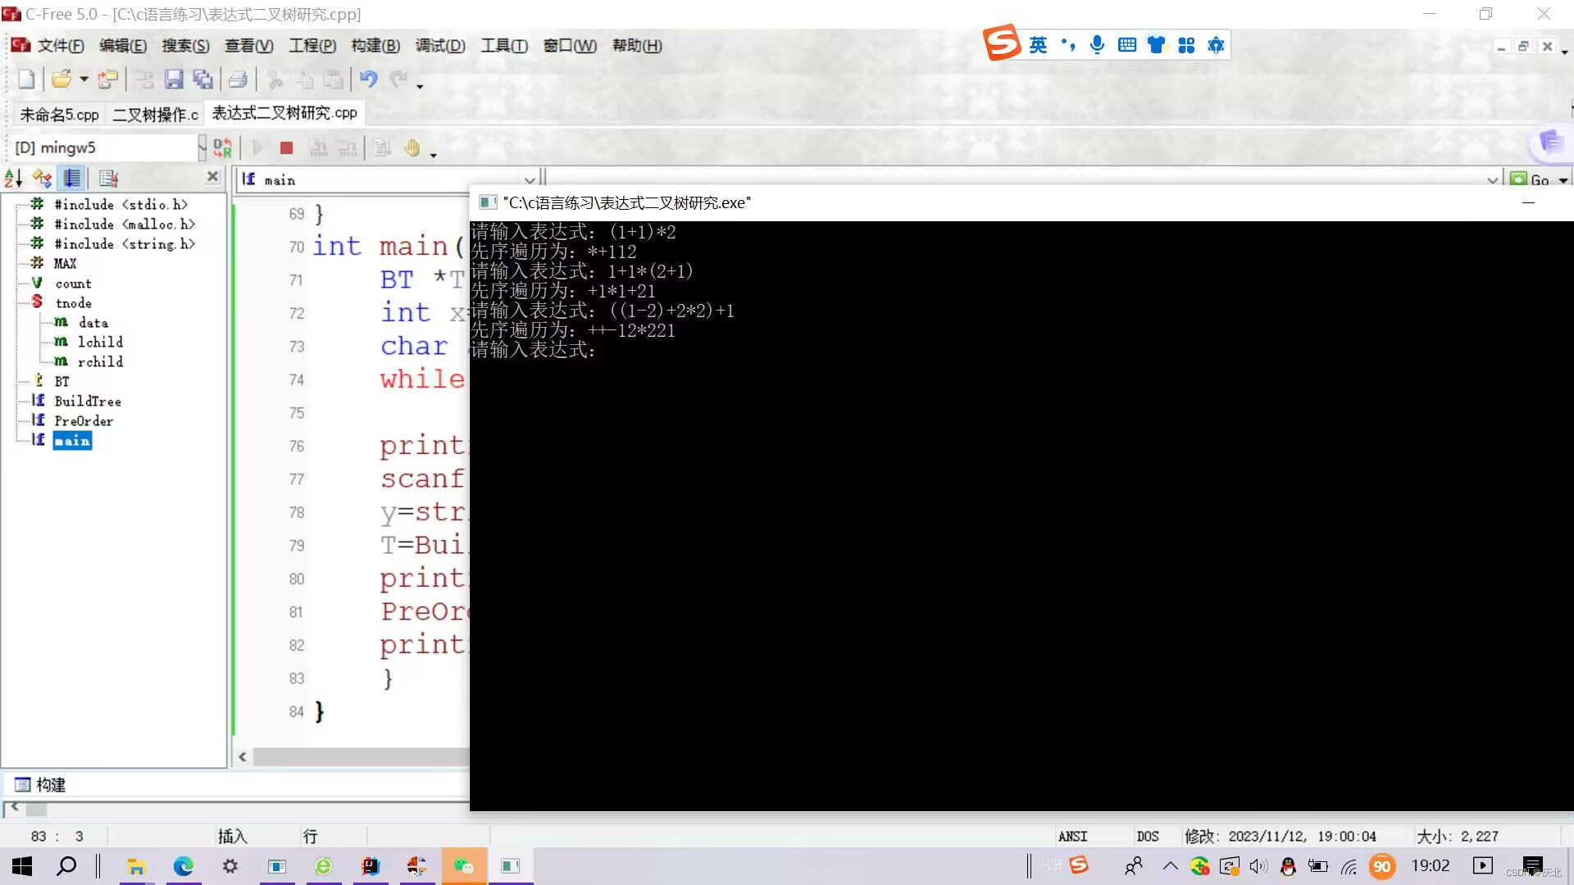The width and height of the screenshot is (1574, 885).
Task: Select BuildTree in the symbol tree
Action: 88,401
